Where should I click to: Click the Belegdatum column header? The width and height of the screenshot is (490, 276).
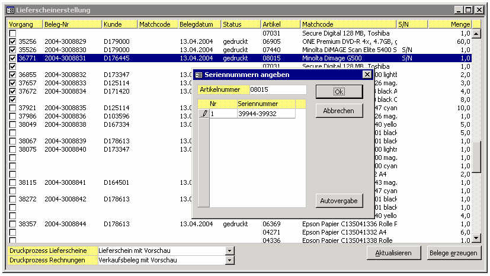(198, 24)
